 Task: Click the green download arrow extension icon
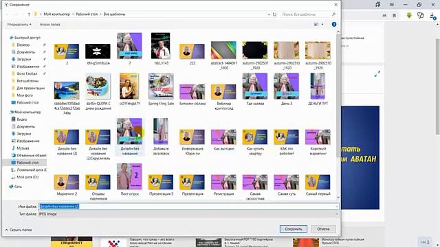point(409,15)
